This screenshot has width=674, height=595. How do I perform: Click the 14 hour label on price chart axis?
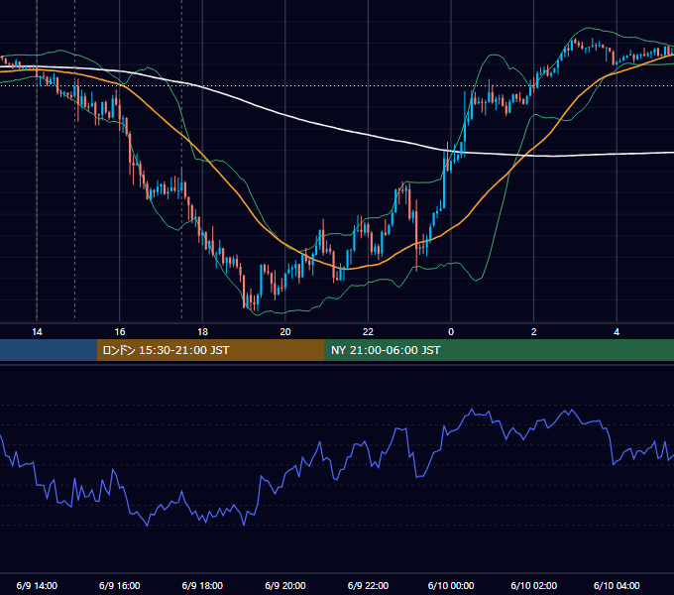[37, 332]
